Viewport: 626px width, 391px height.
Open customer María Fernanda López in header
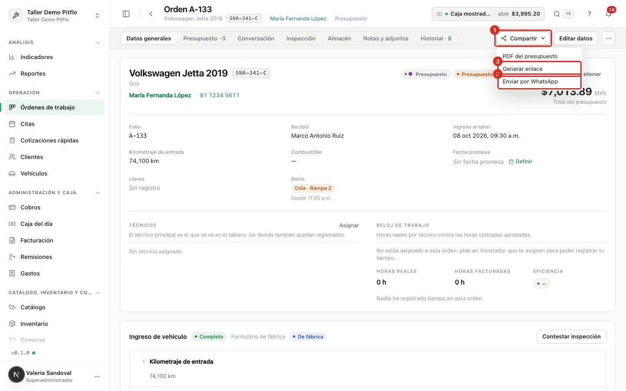[x=298, y=19]
